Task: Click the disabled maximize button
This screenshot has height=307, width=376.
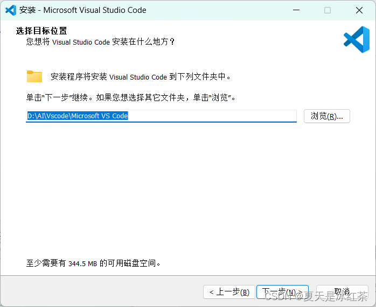Action: (328, 10)
